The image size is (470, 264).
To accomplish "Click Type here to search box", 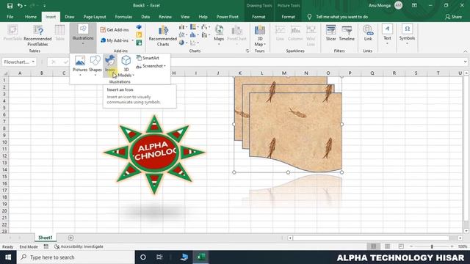I will [x=76, y=257].
